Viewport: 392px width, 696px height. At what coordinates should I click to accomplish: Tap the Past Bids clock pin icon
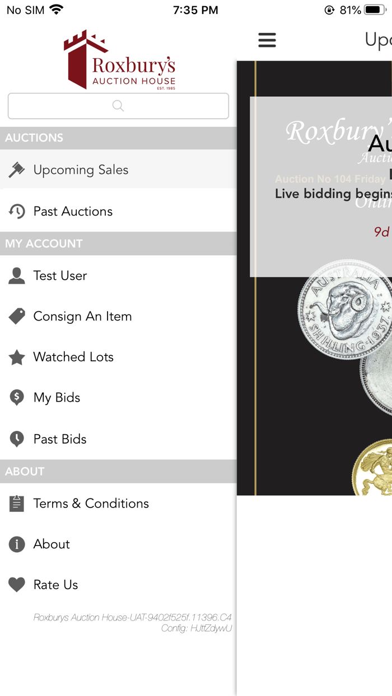17,439
